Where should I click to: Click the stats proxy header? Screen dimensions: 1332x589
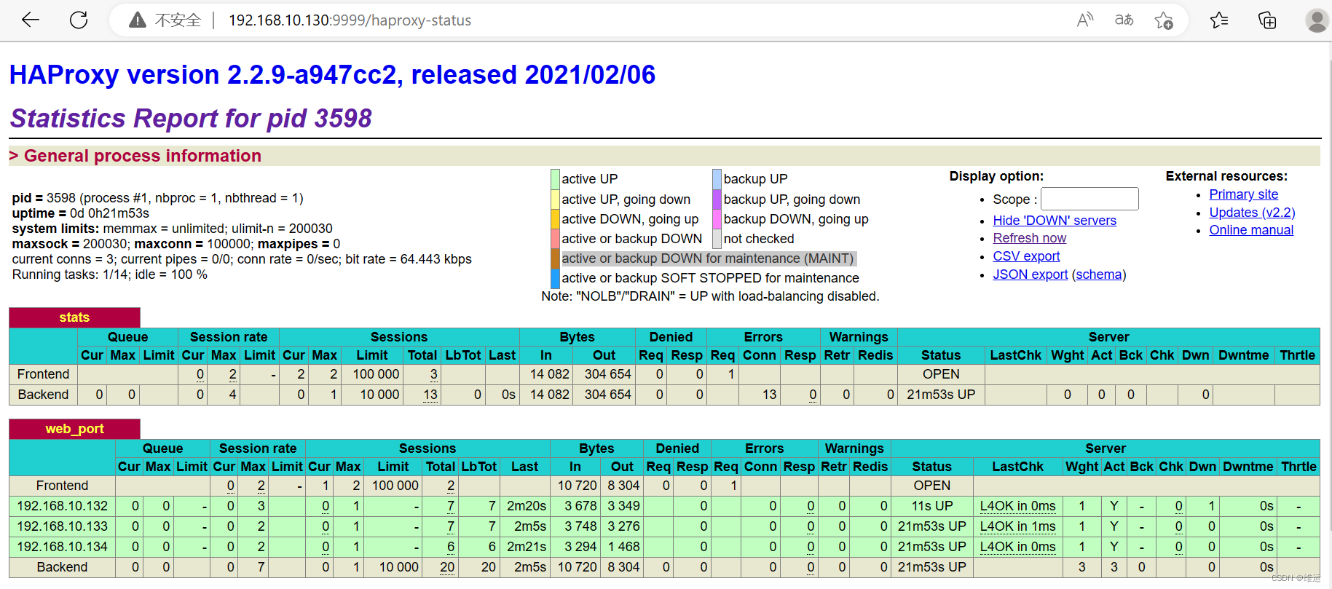click(x=74, y=317)
